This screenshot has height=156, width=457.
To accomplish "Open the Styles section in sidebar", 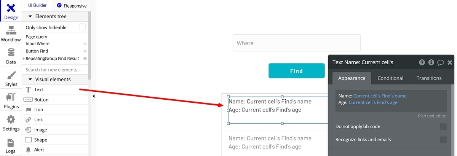I will (x=11, y=78).
